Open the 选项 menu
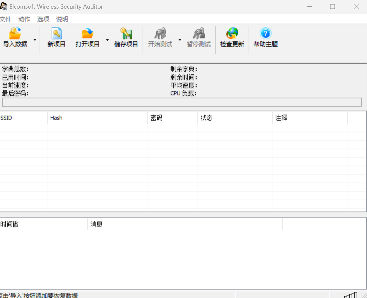 tap(43, 19)
